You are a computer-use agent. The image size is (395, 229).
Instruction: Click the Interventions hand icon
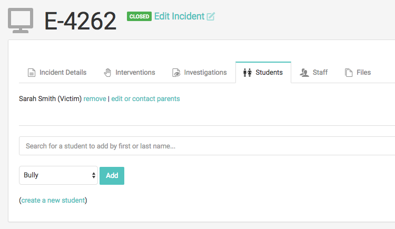coord(107,73)
